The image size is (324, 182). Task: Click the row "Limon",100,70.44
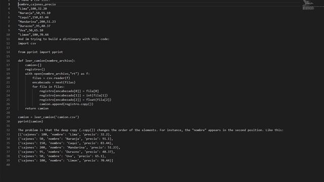pos(33,34)
